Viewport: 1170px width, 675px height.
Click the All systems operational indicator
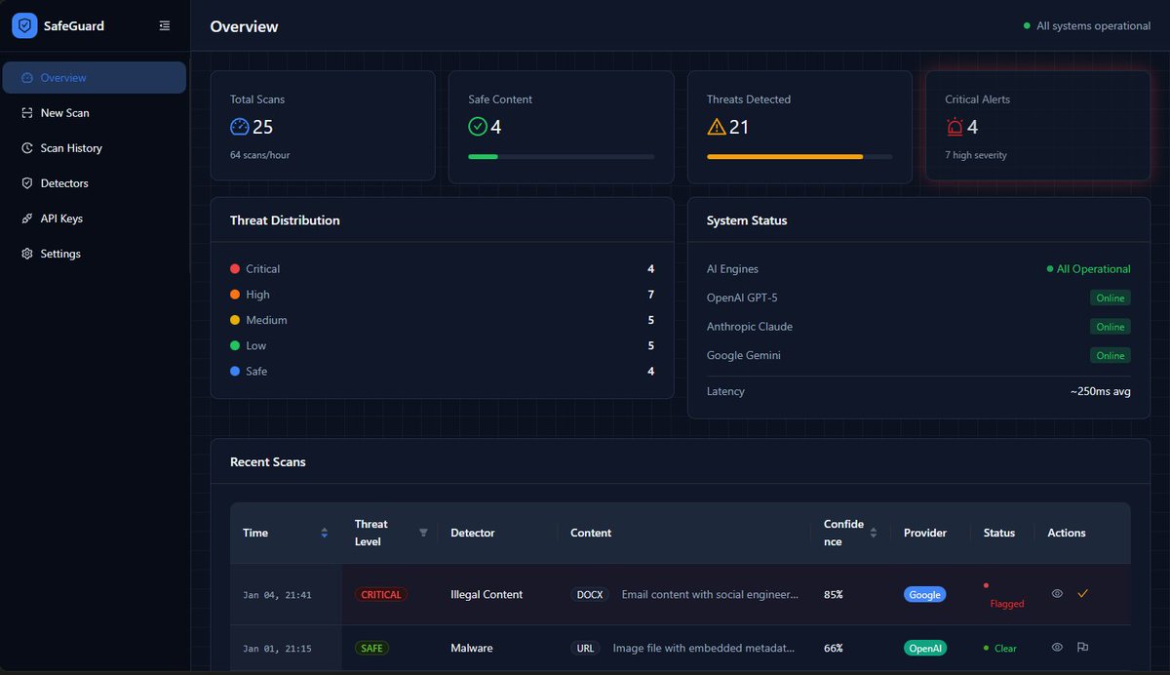[1087, 26]
